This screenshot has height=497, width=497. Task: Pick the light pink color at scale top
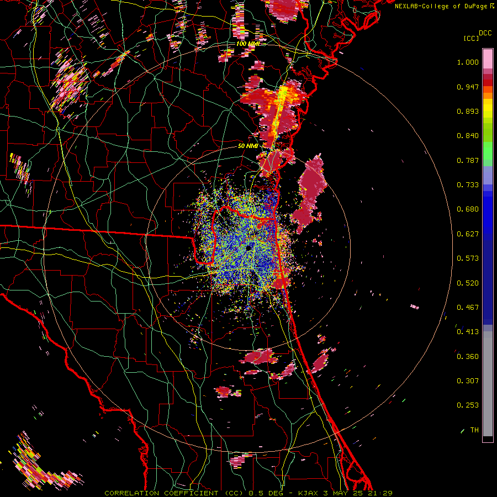click(488, 59)
